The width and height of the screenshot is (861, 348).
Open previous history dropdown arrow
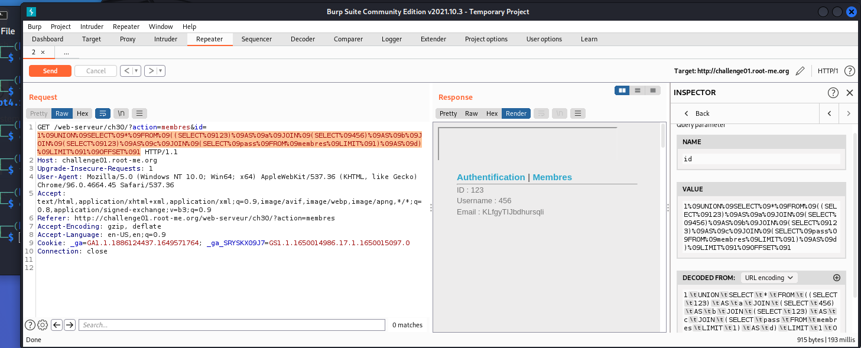pyautogui.click(x=137, y=71)
